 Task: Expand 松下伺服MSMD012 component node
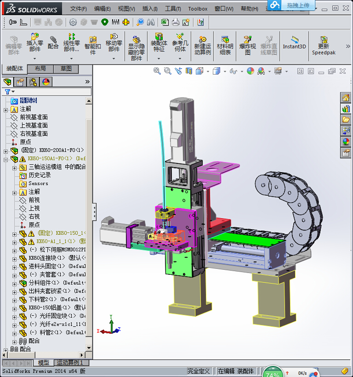pyautogui.click(x=14, y=251)
